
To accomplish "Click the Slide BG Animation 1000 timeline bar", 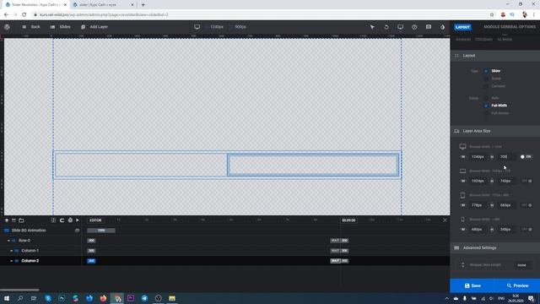I will [x=101, y=231].
